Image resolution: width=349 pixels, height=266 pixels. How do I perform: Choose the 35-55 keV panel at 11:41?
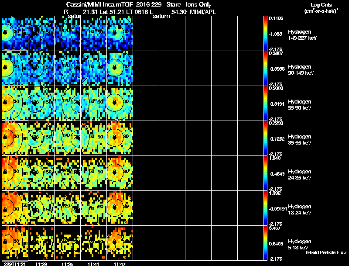point(94,138)
